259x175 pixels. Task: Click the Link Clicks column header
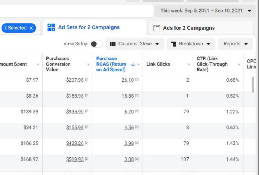[158, 64]
